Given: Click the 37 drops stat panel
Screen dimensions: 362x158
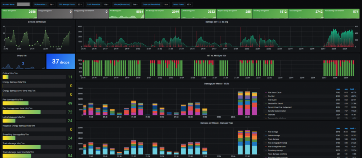Looking at the screenshot, I should (x=60, y=61).
